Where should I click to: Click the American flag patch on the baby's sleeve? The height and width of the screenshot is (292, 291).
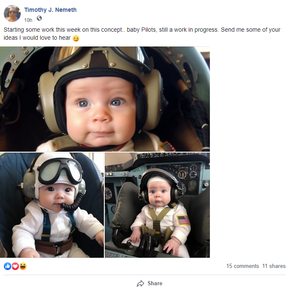pos(183,220)
